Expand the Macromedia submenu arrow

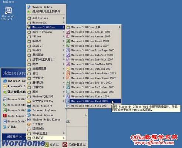[64, 23]
